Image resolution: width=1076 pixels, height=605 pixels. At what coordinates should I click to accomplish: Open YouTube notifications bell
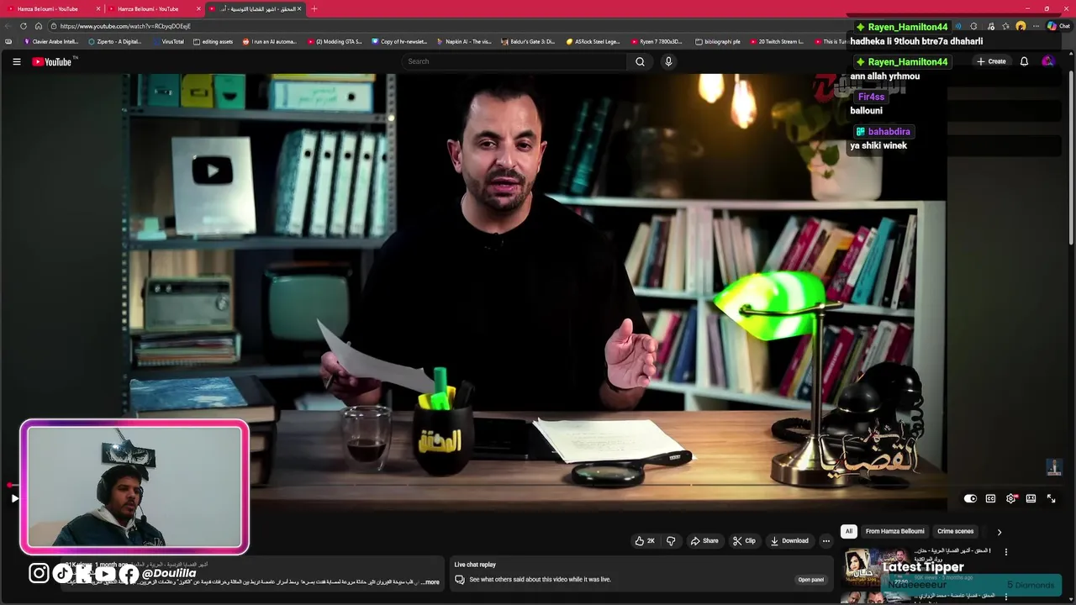click(x=1024, y=61)
